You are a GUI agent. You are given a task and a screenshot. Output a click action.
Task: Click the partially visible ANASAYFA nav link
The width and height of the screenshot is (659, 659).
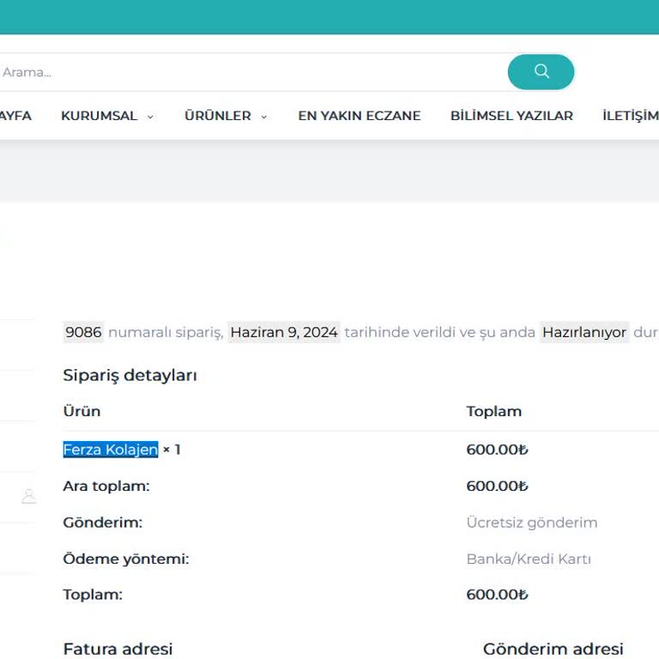coord(15,116)
